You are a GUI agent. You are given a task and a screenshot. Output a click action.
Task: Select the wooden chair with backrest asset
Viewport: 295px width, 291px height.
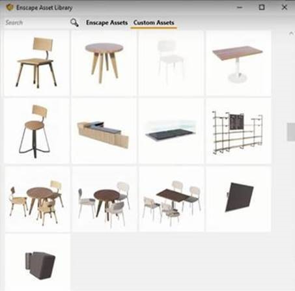tap(36, 63)
